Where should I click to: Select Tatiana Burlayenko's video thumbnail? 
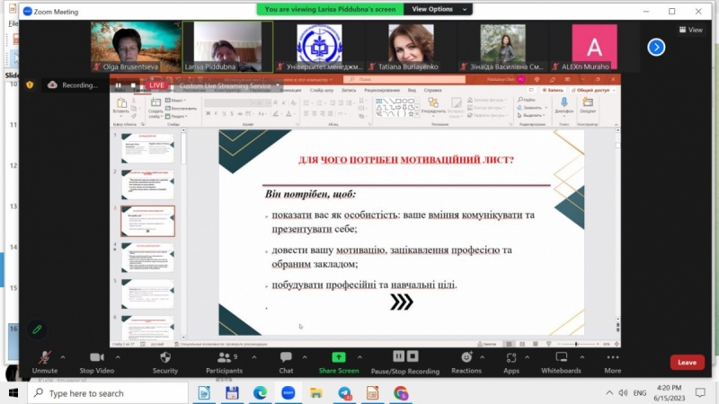tap(411, 47)
